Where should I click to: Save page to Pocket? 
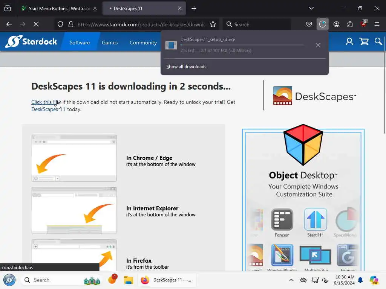point(309,24)
